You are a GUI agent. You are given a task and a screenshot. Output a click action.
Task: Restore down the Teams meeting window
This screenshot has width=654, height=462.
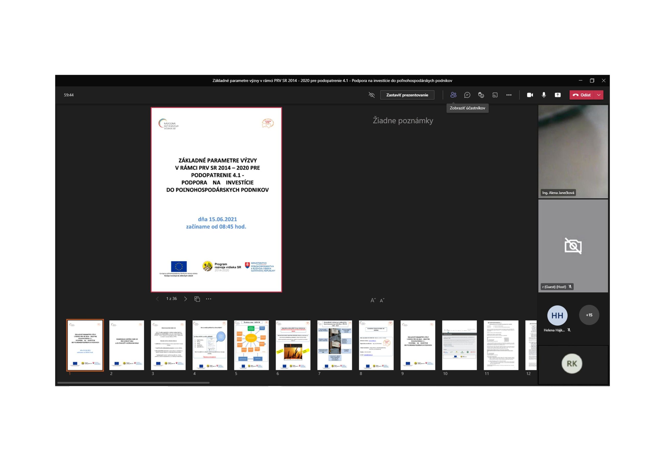(592, 81)
